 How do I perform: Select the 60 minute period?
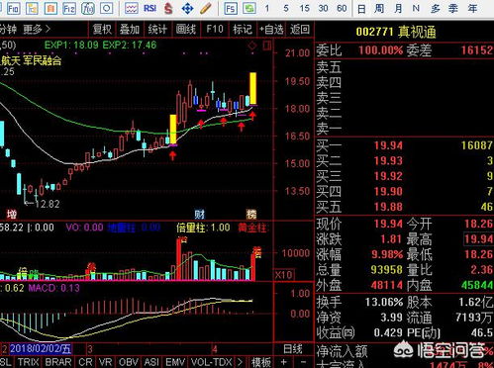click(342, 8)
